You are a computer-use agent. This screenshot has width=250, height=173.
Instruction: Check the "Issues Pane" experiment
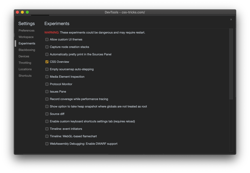(x=47, y=91)
